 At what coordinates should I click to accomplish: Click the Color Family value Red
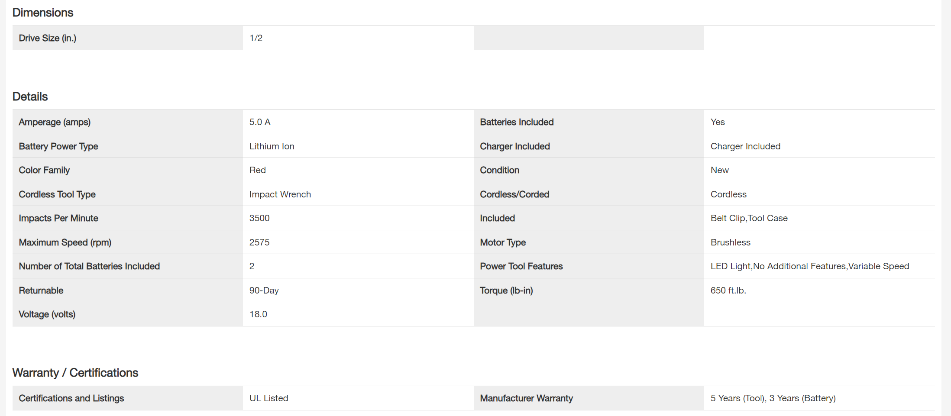click(x=257, y=170)
